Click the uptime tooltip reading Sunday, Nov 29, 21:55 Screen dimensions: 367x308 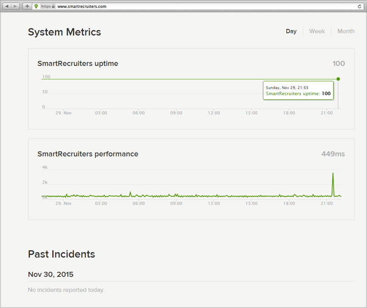point(298,90)
